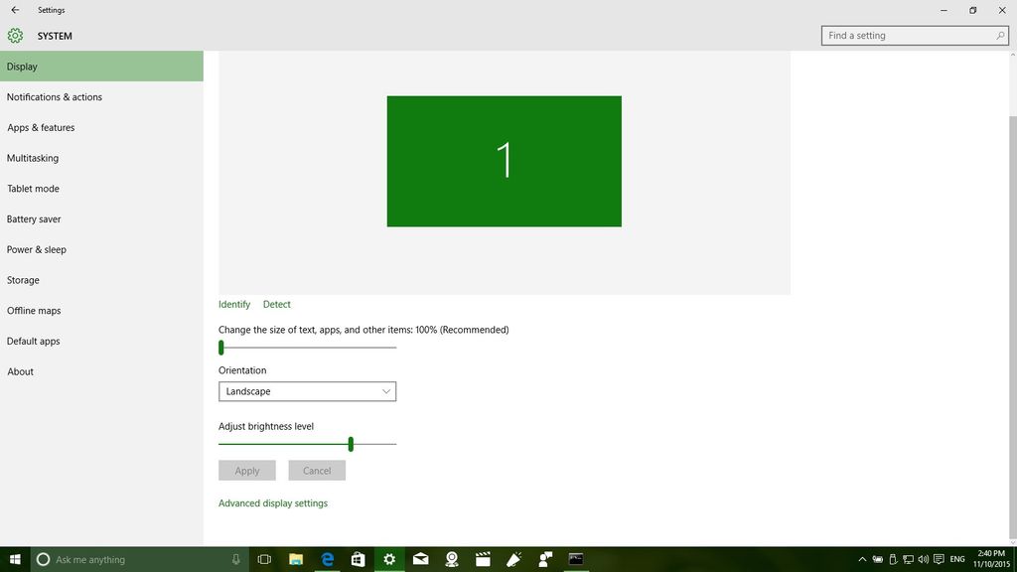
Task: Launch Command Prompt from the taskbar
Action: coord(576,559)
